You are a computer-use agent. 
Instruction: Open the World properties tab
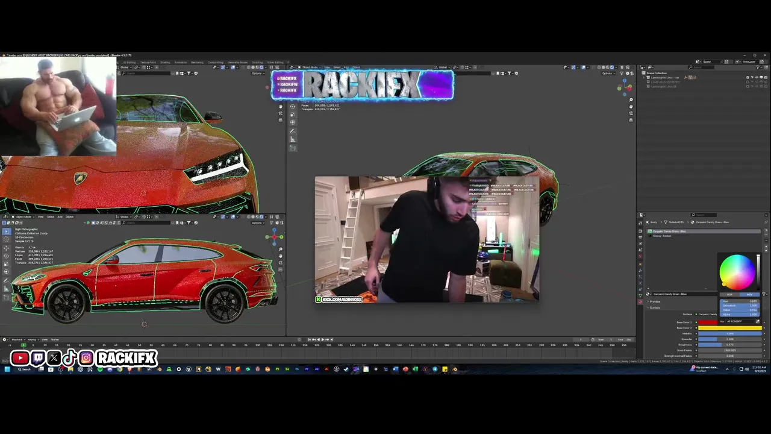click(x=640, y=256)
